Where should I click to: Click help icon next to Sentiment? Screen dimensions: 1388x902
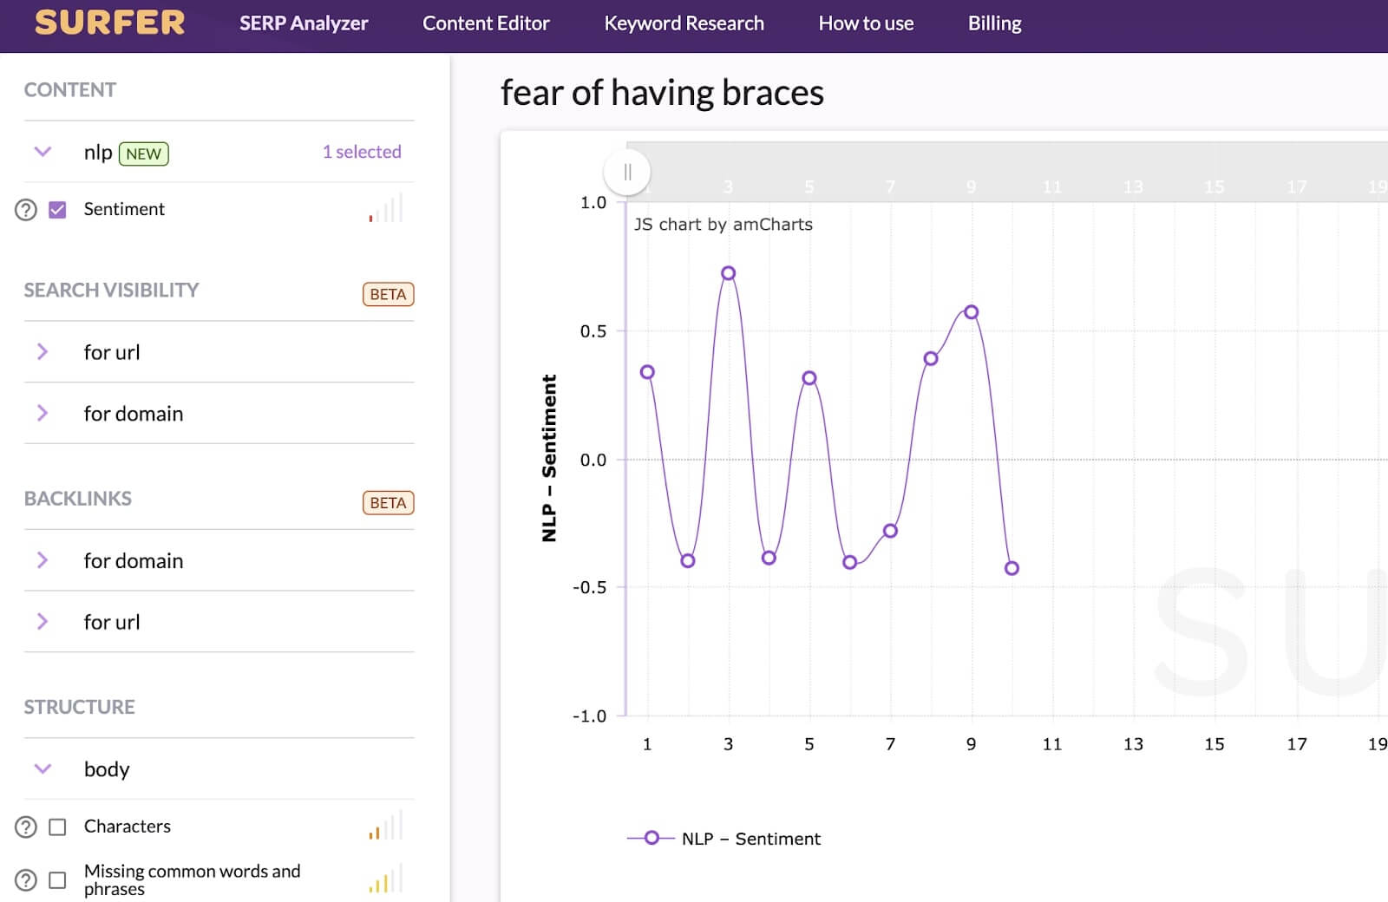point(26,210)
